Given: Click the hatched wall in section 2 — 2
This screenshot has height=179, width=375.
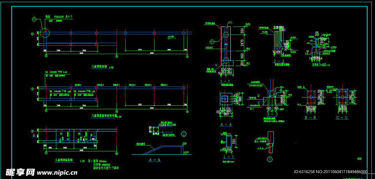Looking at the screenshot, I should [x=277, y=40].
